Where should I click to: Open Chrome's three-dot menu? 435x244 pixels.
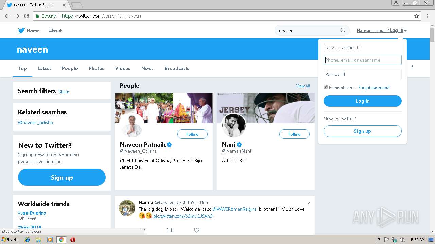click(428, 16)
